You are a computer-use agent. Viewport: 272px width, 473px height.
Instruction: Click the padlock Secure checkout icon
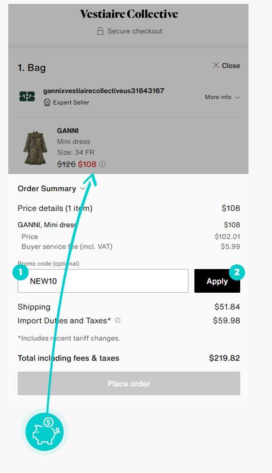pyautogui.click(x=101, y=31)
